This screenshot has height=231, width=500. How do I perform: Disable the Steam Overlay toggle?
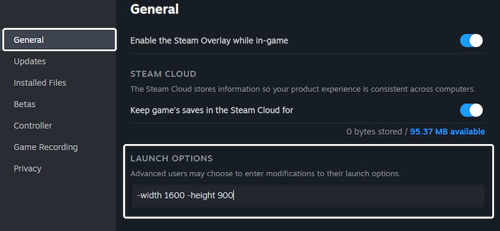click(x=471, y=40)
